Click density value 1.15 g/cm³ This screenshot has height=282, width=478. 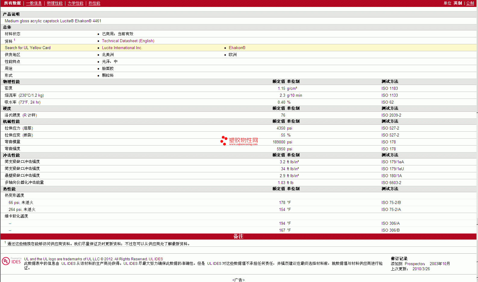pos(287,89)
